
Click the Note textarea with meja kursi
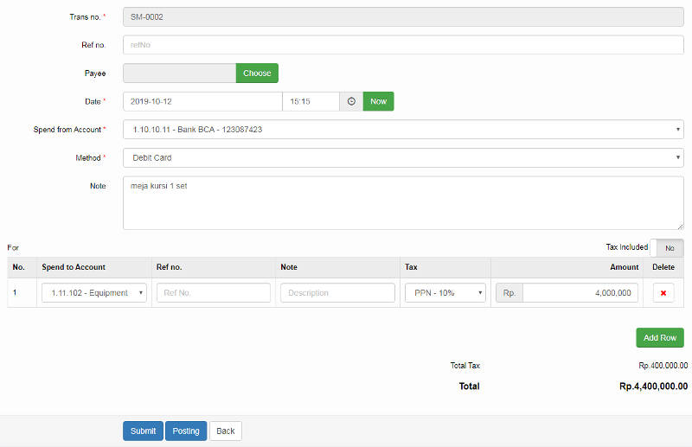point(403,203)
